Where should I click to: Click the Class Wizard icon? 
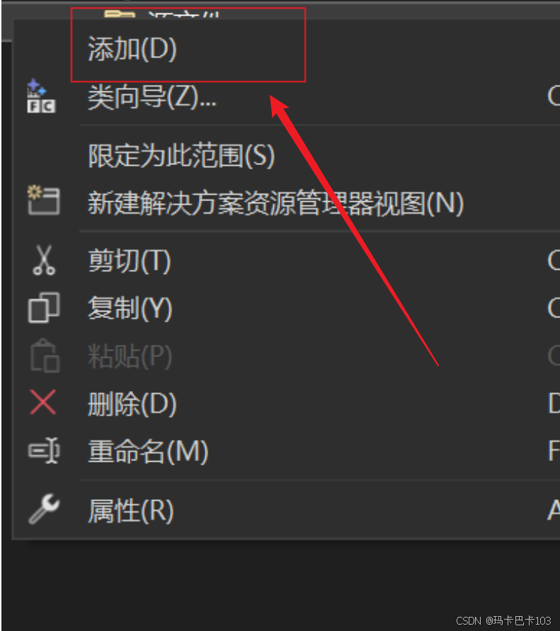(x=41, y=96)
